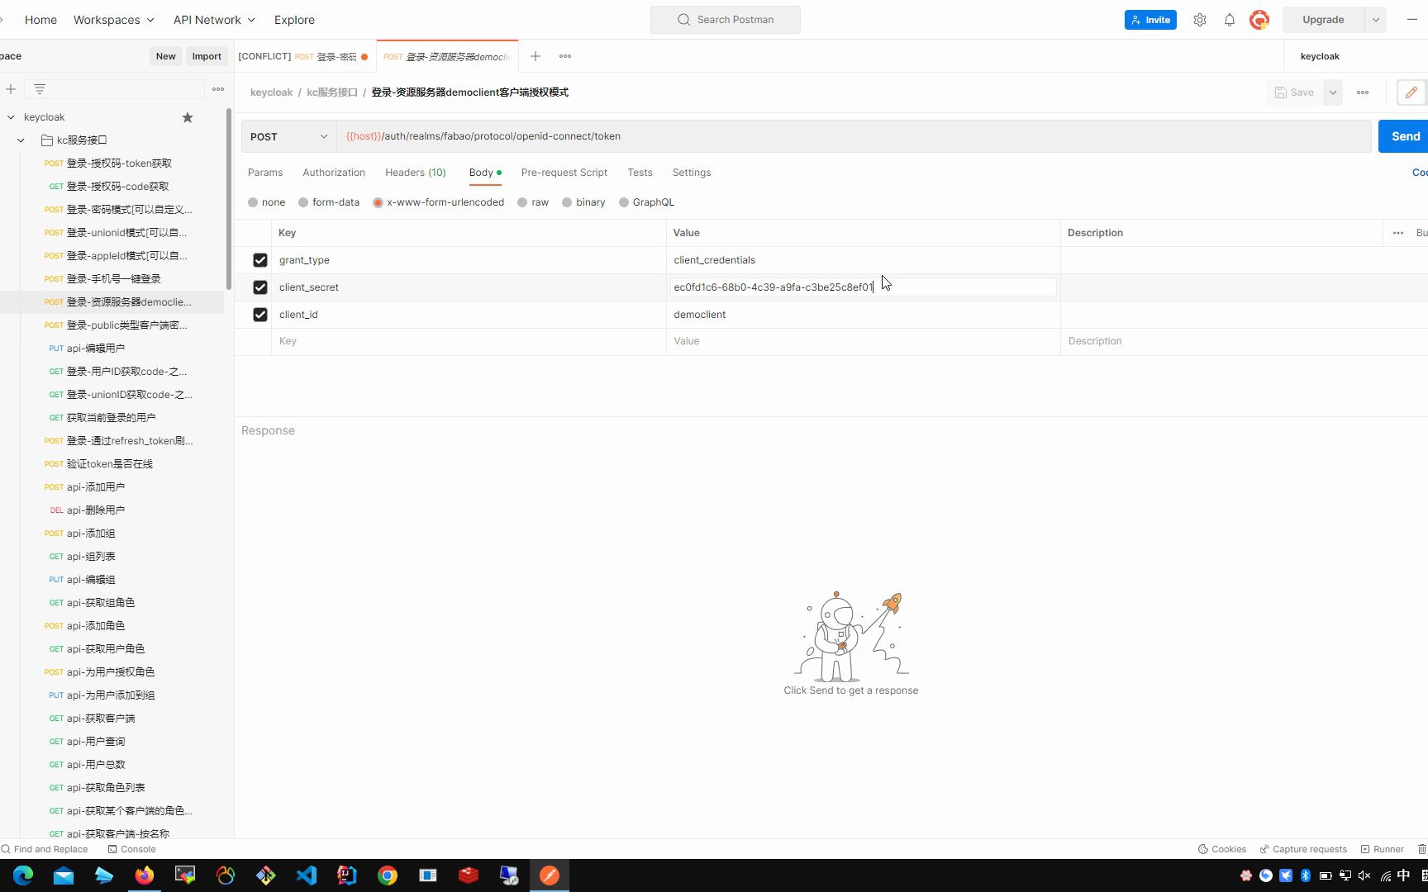Click the democlient value cell
Screen dimensions: 1428x892
click(x=863, y=315)
